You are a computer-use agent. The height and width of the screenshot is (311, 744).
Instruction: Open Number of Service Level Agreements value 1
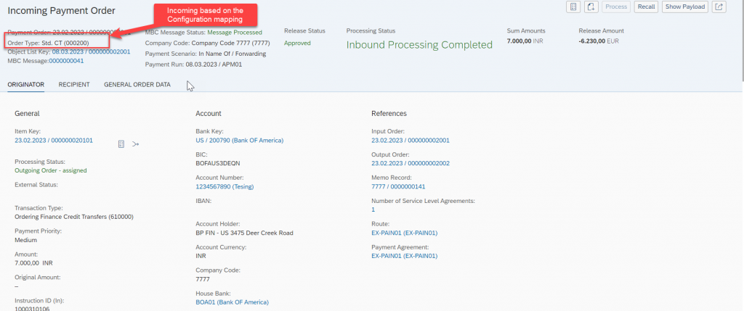(373, 210)
